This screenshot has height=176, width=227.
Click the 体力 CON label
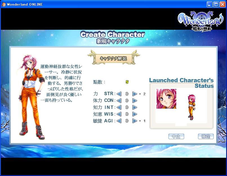tap(104, 100)
